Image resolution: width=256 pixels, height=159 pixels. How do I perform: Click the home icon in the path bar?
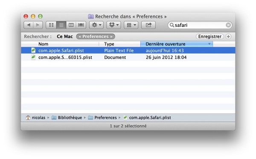28,118
